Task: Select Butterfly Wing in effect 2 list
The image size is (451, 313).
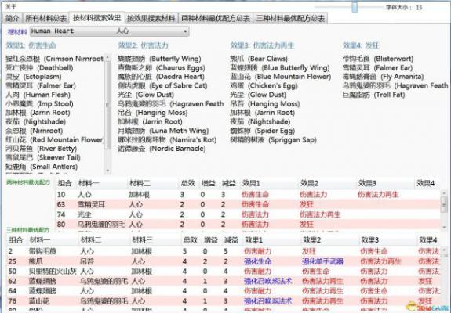Action: 159,59
